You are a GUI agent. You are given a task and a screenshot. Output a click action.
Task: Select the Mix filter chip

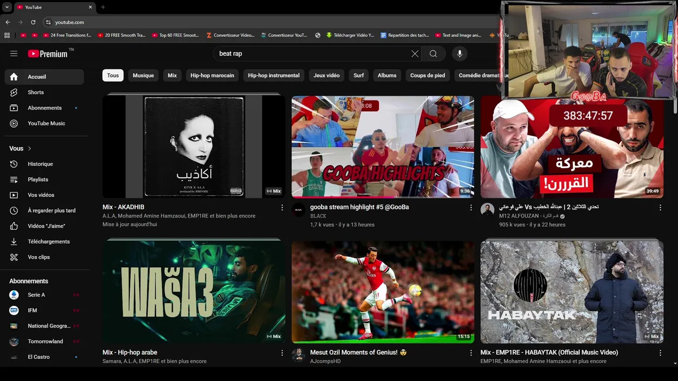172,75
